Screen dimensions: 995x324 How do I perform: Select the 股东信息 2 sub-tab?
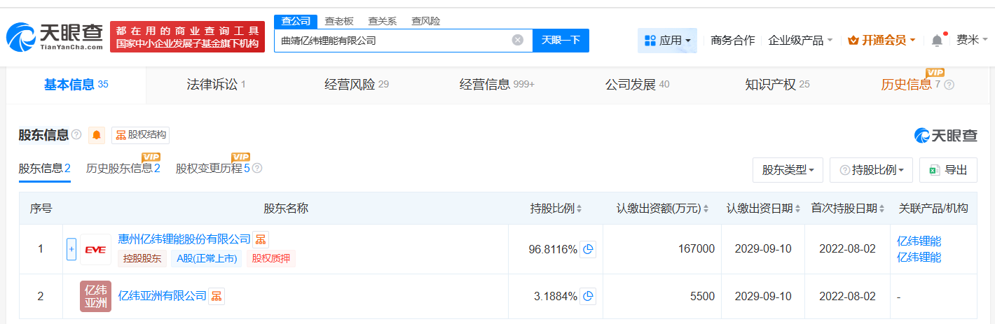(44, 168)
